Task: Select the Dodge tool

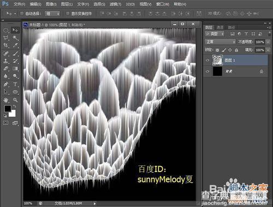Action: point(15,76)
